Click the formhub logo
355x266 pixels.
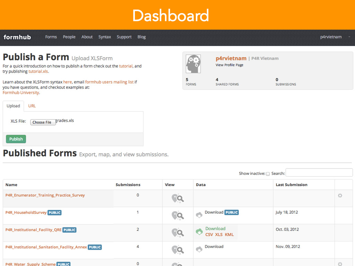tap(17, 37)
